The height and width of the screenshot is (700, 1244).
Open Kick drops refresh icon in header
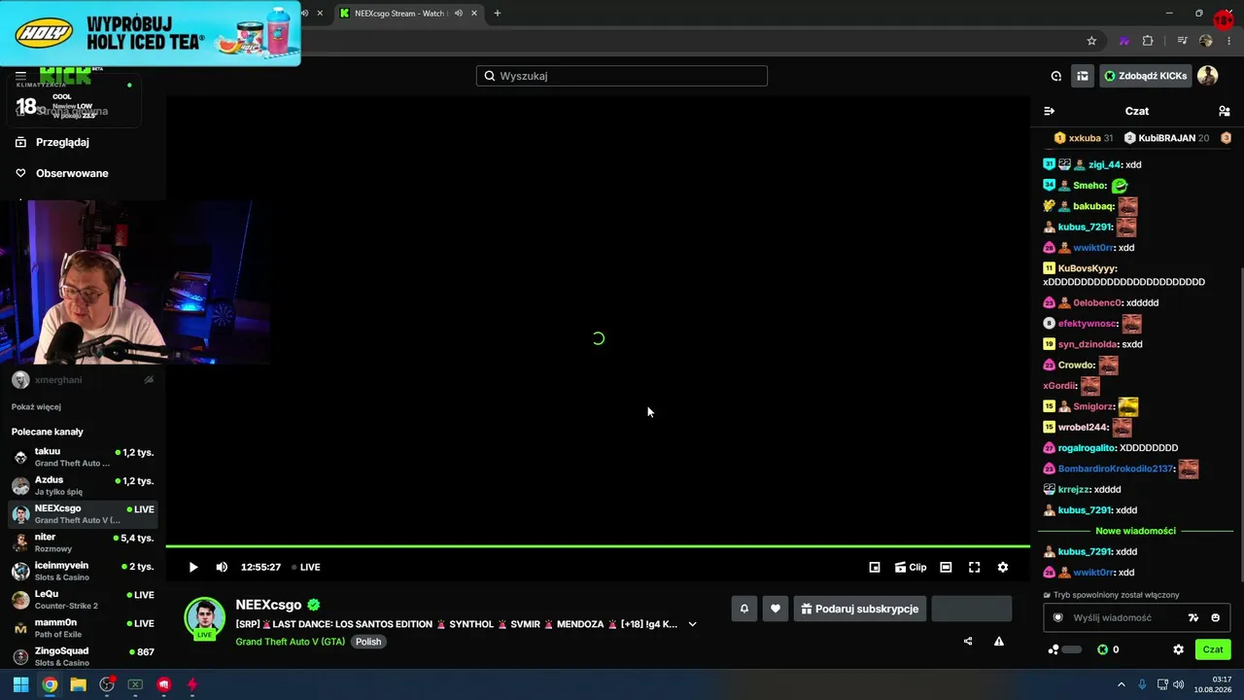[x=1056, y=76]
